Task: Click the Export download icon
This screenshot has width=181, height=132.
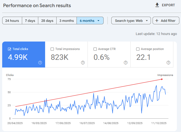Action: [157, 5]
